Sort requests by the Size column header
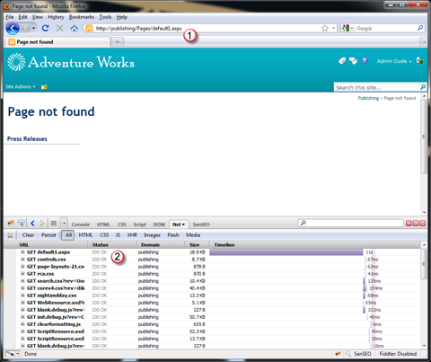Screen dimensions: 431x362 tap(197, 245)
